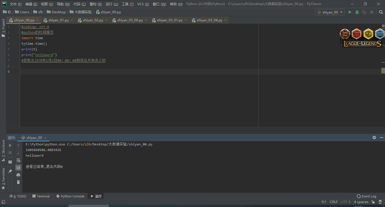This screenshot has width=385, height=207.
Task: Start debugging with the green bug icon
Action: 357,12
